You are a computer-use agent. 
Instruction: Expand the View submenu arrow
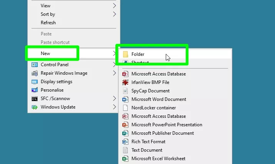click(x=114, y=6)
